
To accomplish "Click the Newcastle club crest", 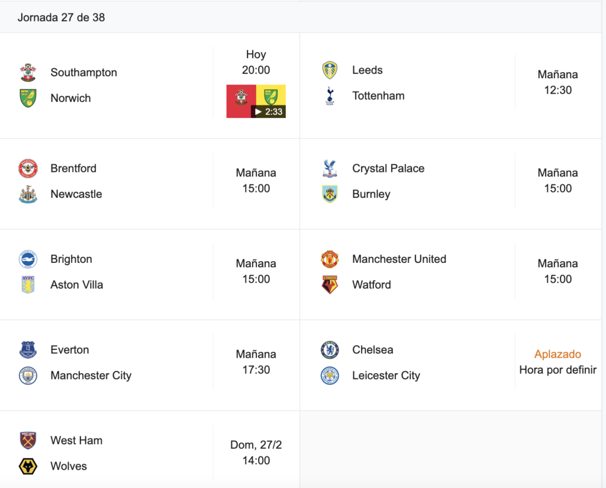I will click(28, 194).
